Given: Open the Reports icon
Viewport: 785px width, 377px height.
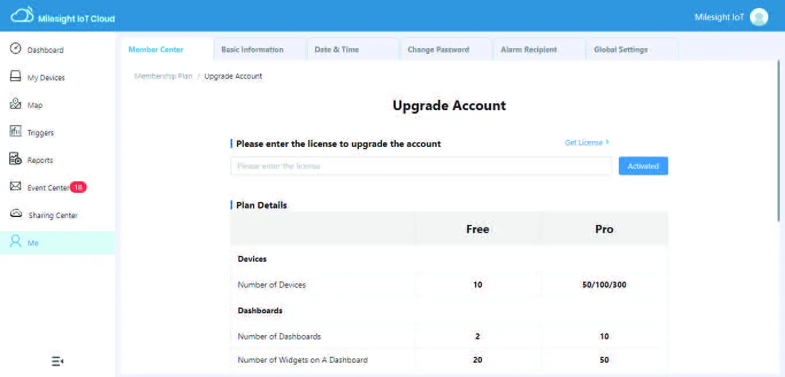Looking at the screenshot, I should click(16, 159).
